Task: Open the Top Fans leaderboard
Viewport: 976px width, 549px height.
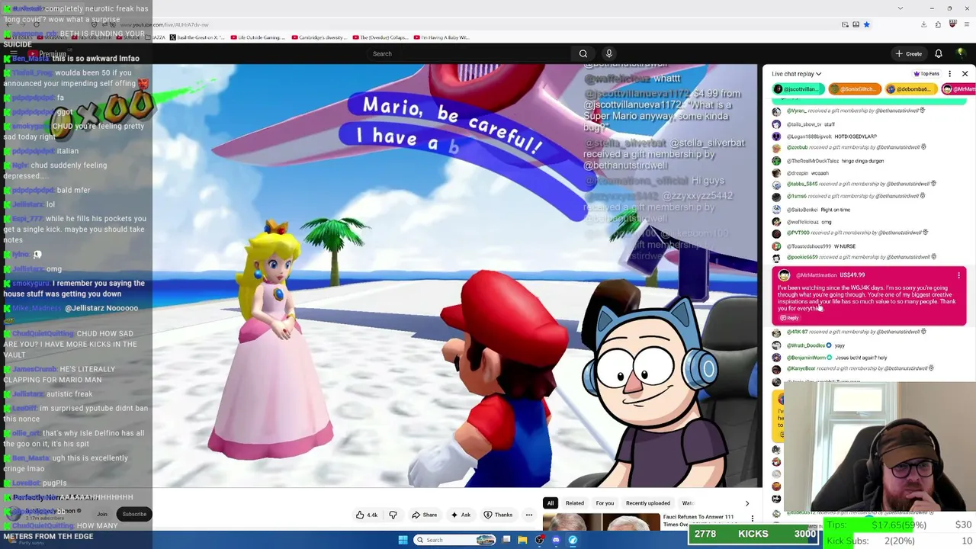Action: point(926,74)
